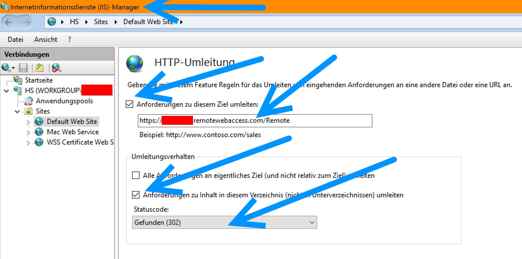The height and width of the screenshot is (259, 522).
Task: Open the Ansicht menu
Action: point(45,39)
